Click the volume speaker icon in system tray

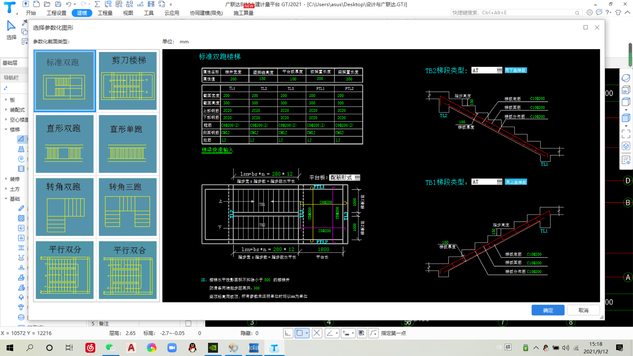coord(566,348)
